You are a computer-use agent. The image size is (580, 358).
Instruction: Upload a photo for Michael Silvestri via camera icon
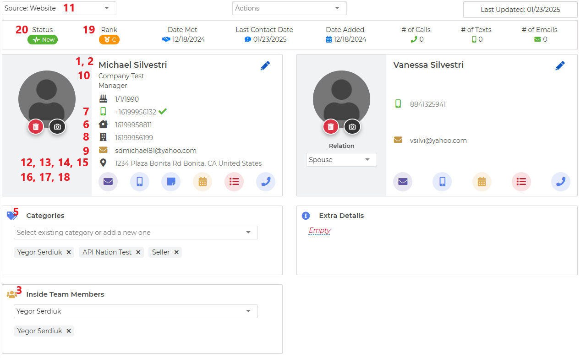(x=57, y=127)
